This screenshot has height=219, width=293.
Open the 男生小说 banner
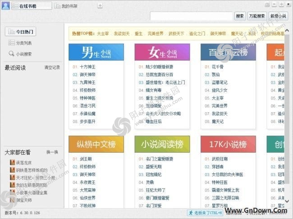[96, 52]
